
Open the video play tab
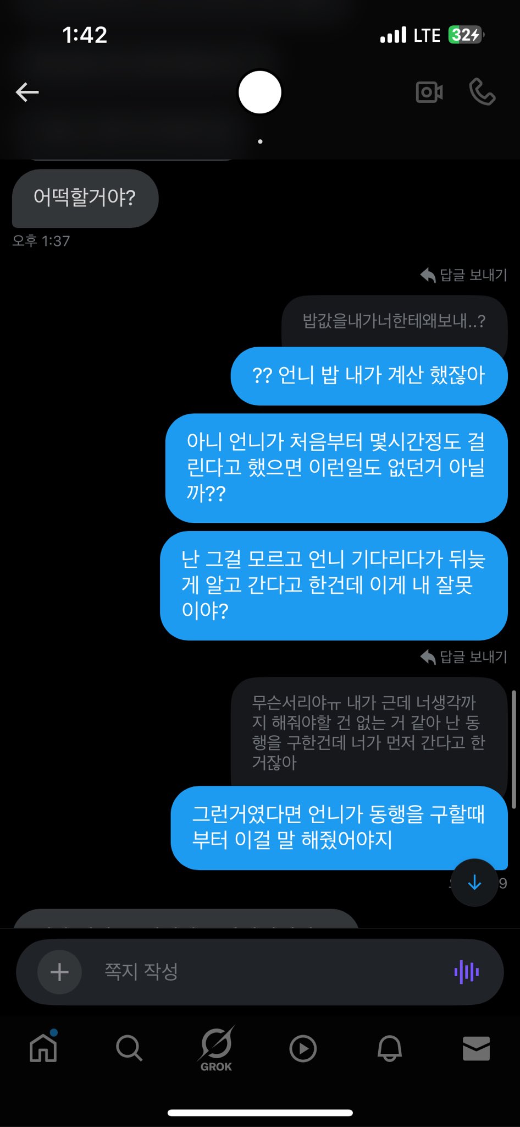click(303, 1048)
